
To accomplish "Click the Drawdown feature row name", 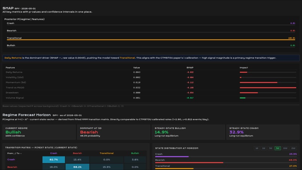I will click(x=12, y=93).
